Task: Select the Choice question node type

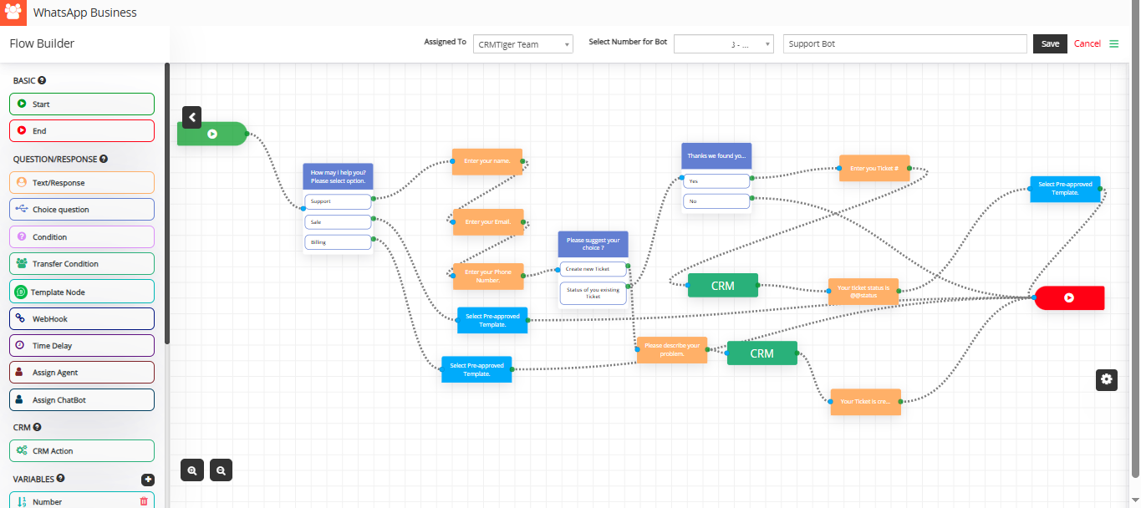Action: (x=82, y=210)
